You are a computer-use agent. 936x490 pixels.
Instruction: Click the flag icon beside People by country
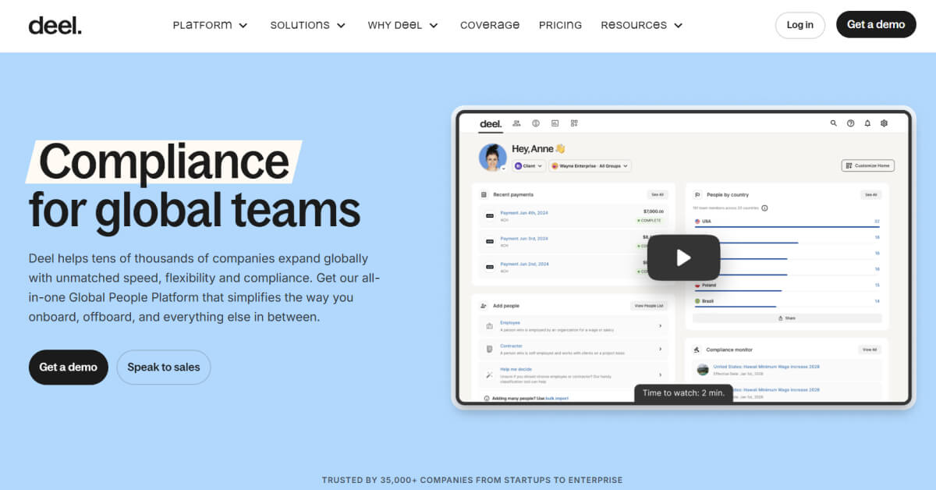(697, 194)
